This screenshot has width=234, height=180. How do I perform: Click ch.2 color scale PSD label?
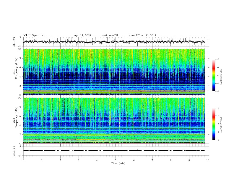coord(221,125)
